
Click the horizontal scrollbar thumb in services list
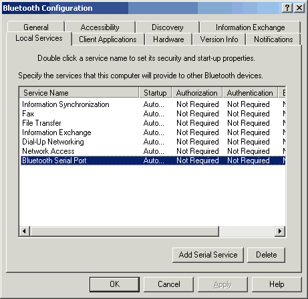124,231
